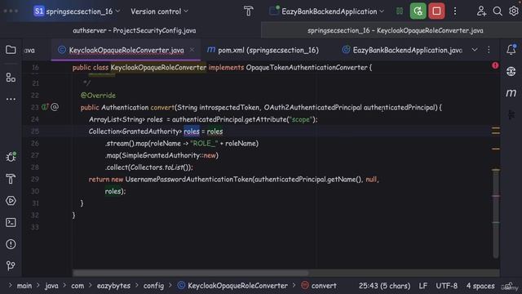Click the convert method breadcrumb

[x=319, y=286]
